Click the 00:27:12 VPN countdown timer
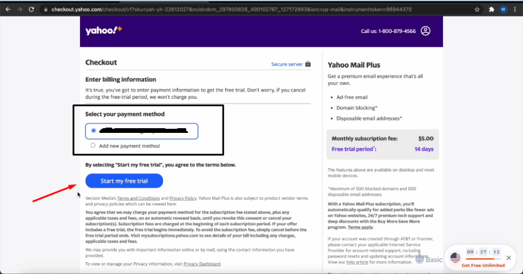 click(483, 252)
